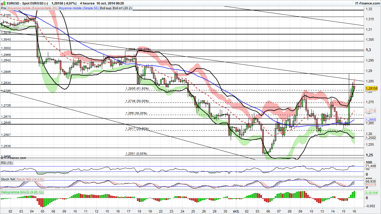The height and width of the screenshot is (214, 381).
Task: Open the IT-Finance.com link in the top-right corner
Action: tap(368, 3)
